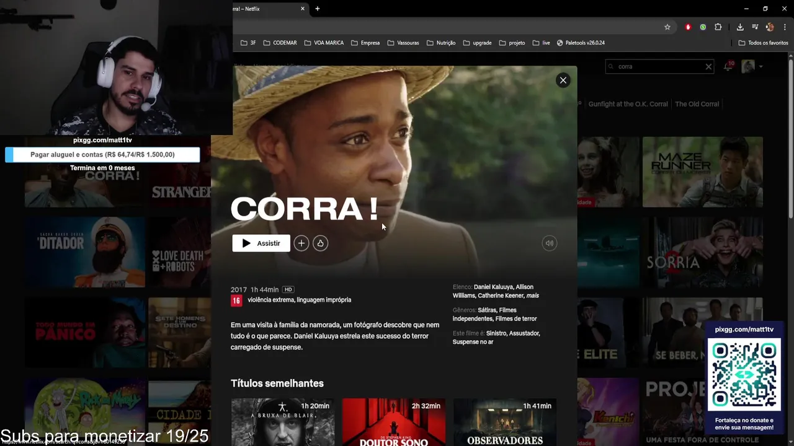Open the Sátiras genre link
794x446 pixels.
(487, 310)
